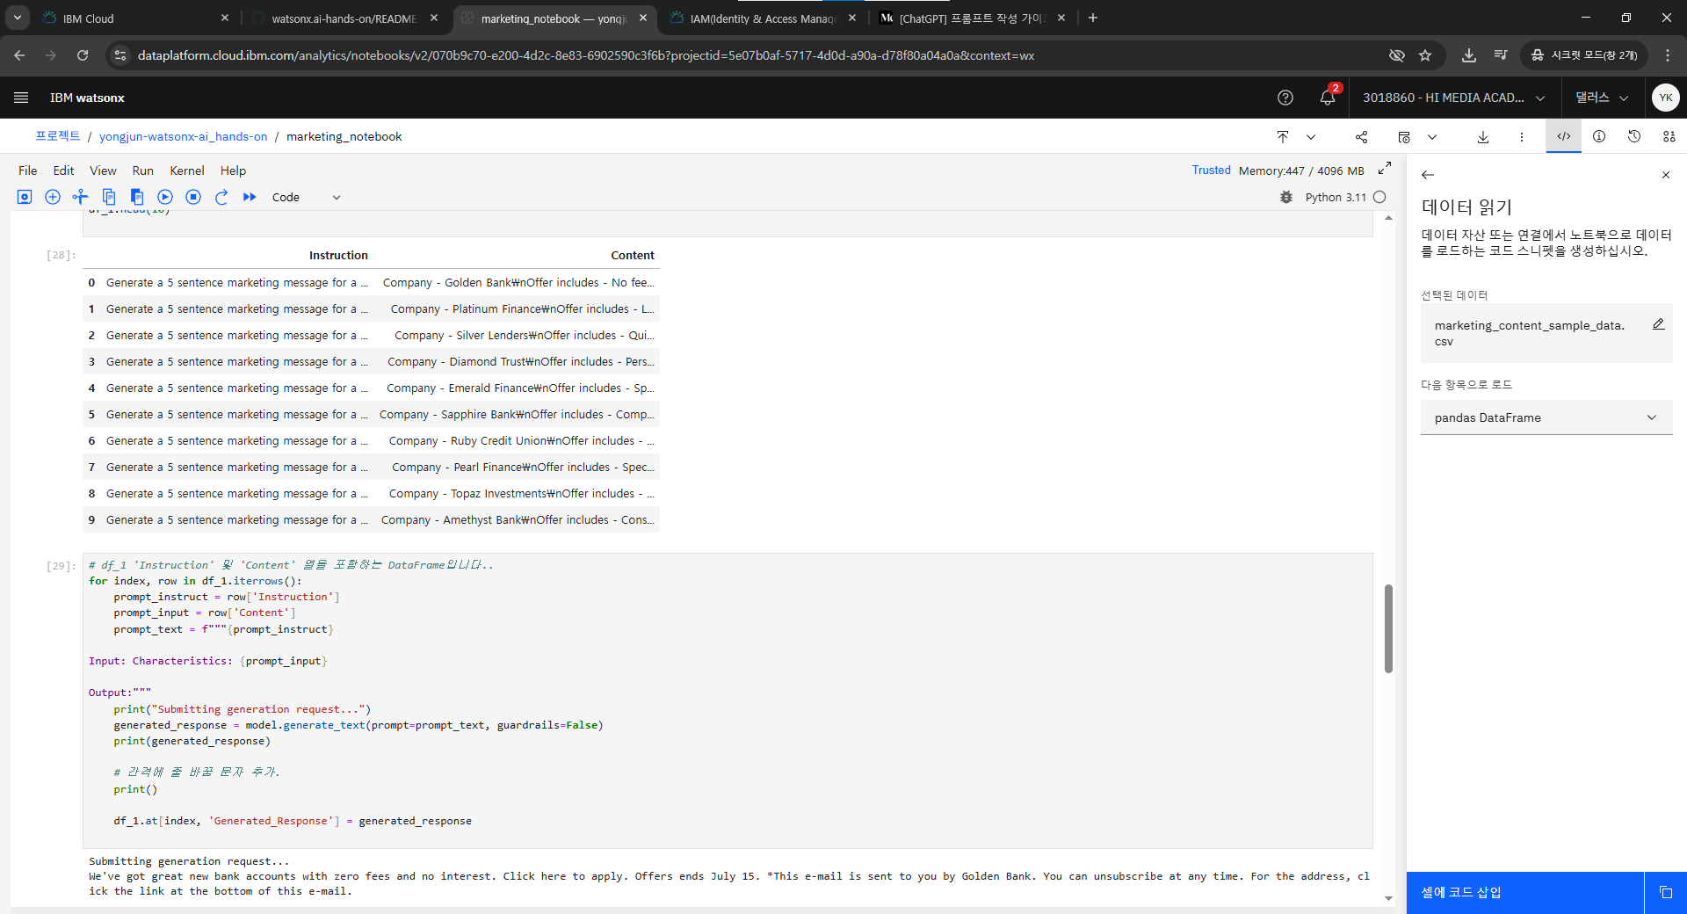Share the notebook via share icon
This screenshot has height=914, width=1687.
point(1361,137)
